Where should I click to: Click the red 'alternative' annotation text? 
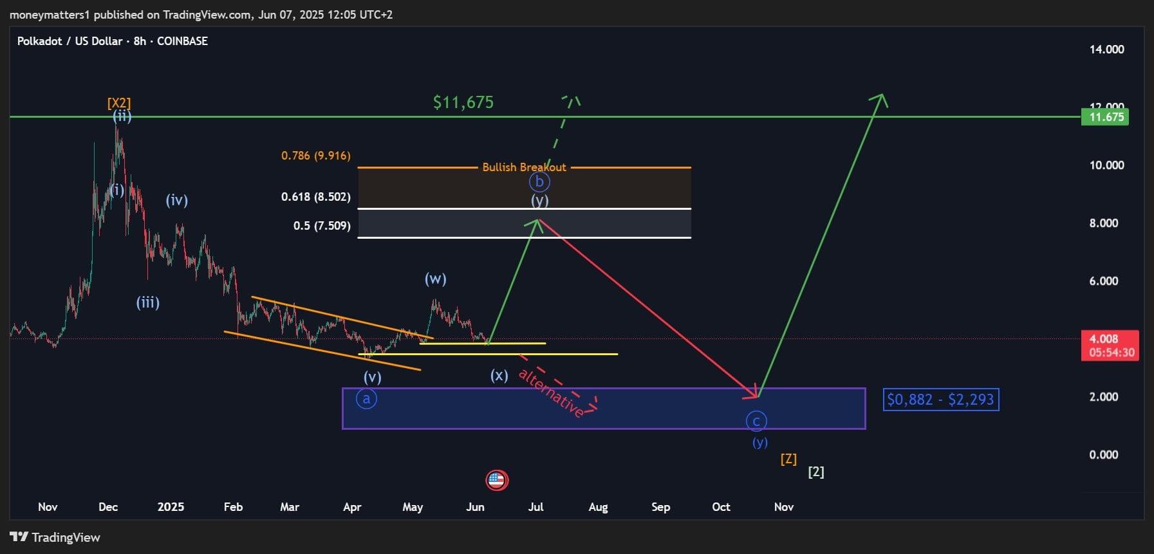[552, 393]
